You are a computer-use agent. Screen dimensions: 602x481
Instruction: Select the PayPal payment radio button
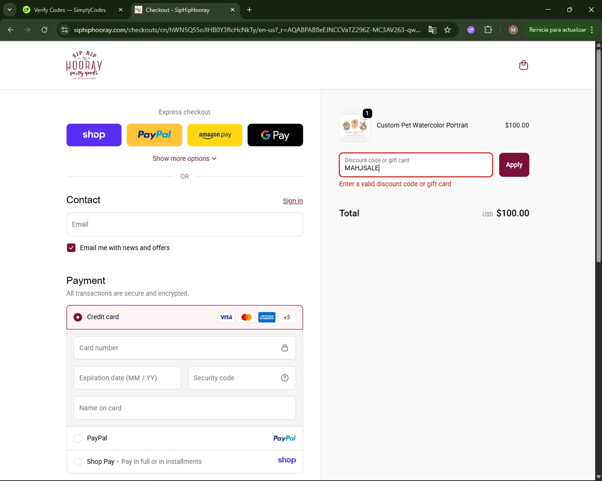[x=78, y=439]
